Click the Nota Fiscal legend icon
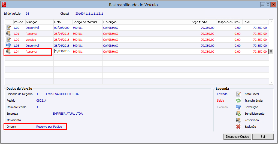This screenshot has width=278, height=144. [238, 94]
